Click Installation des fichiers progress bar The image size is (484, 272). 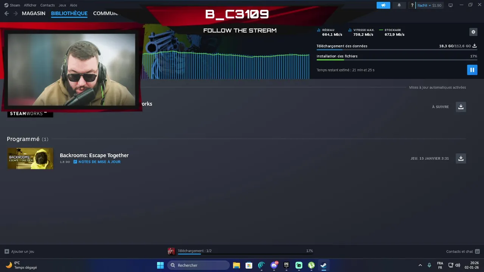[x=397, y=60]
